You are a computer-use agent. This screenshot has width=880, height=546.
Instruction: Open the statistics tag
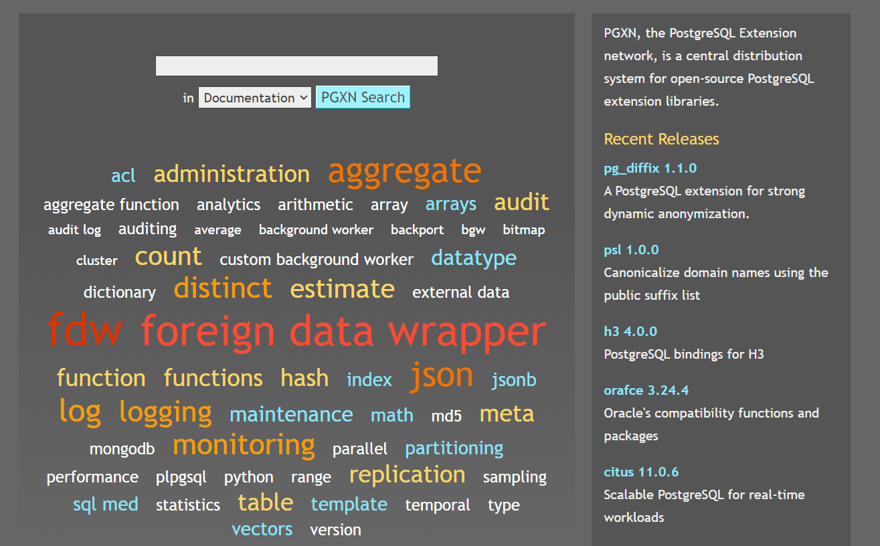tap(187, 505)
